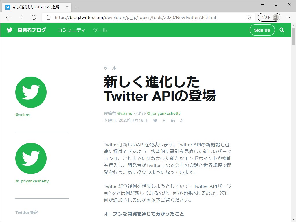Image resolution: width=296 pixels, height=222 pixels.
Task: Open the コミュニティ menu item
Action: tap(71, 30)
